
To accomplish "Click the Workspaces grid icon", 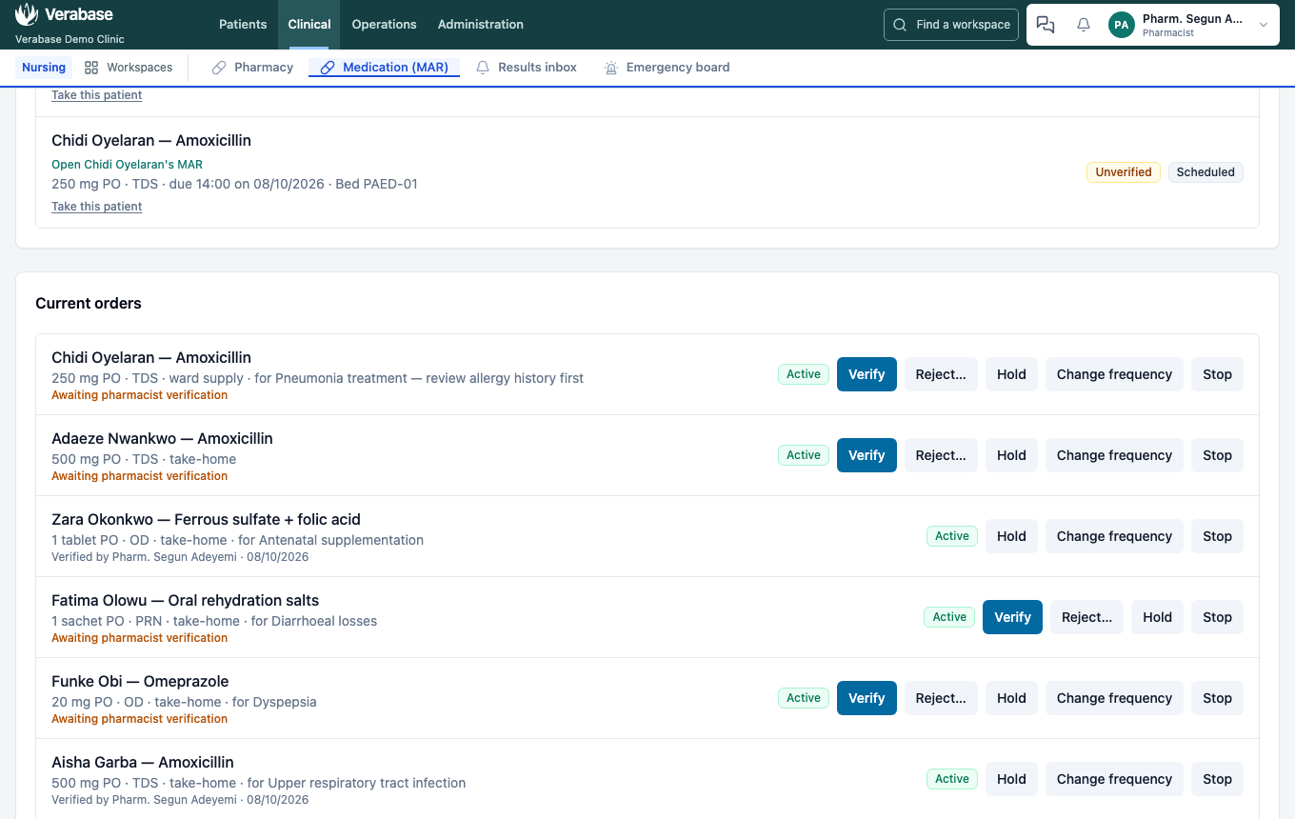I will [91, 68].
